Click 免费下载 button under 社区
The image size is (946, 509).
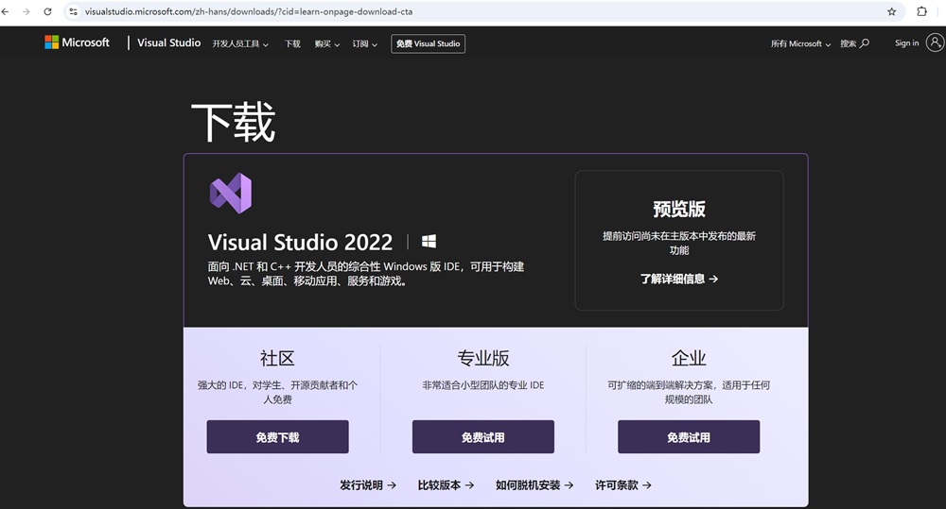277,436
